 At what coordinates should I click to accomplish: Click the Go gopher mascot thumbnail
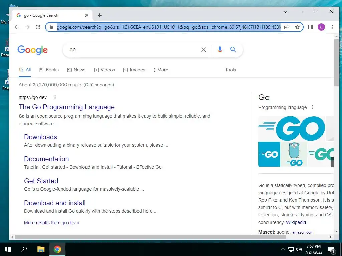coord(294,154)
